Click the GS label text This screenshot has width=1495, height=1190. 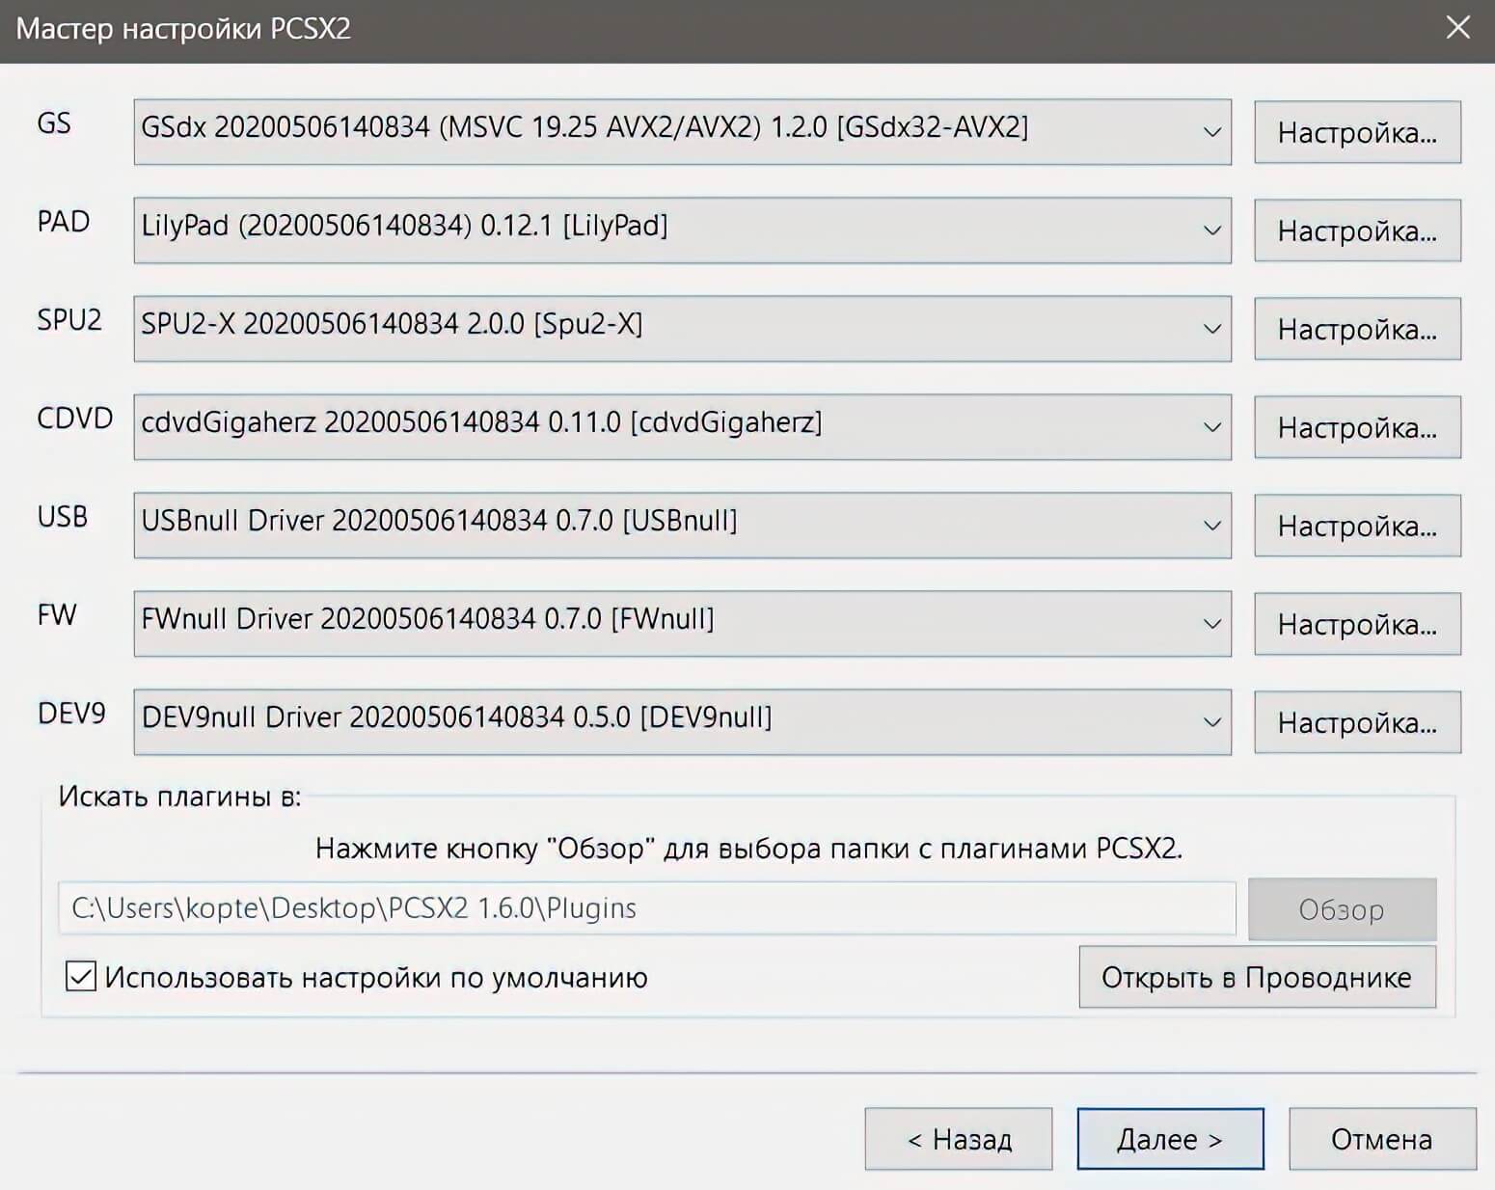click(x=54, y=123)
